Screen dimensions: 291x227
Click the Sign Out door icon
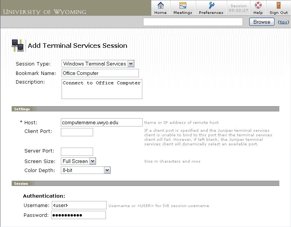278,5
